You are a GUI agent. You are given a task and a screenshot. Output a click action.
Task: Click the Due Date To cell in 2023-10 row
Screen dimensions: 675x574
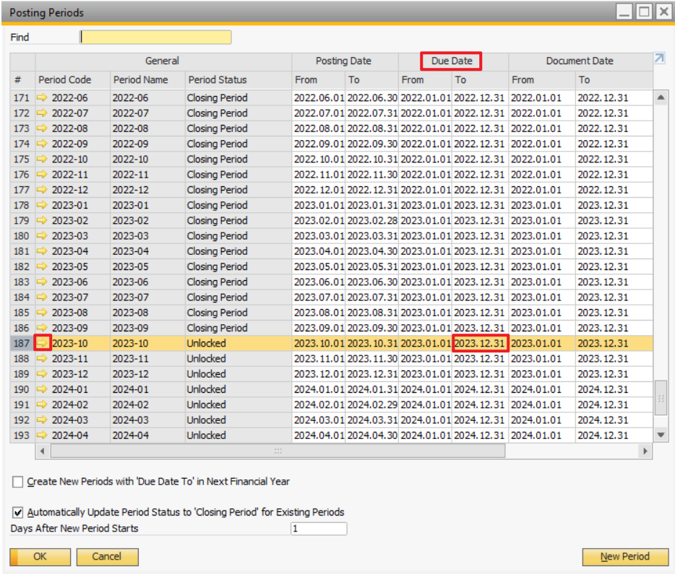click(x=481, y=343)
